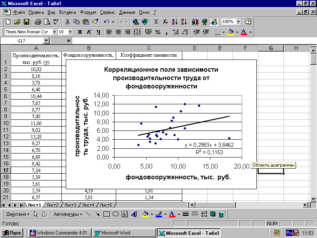Toggle underline formatting (Ч)
Image resolution: width=317 pixels, height=238 pixels.
pyautogui.click(x=98, y=32)
